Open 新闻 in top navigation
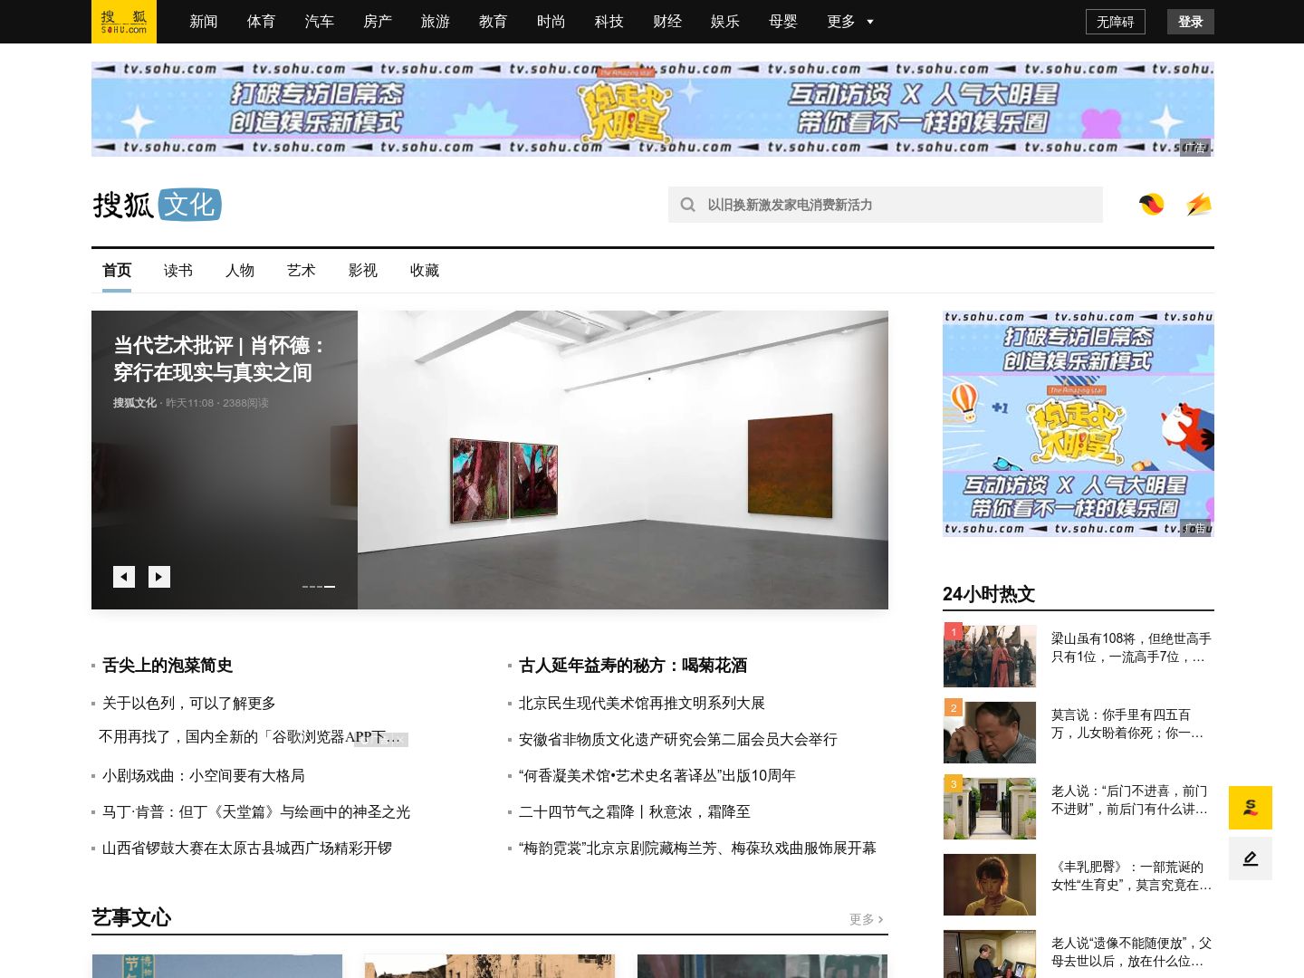 tap(204, 22)
